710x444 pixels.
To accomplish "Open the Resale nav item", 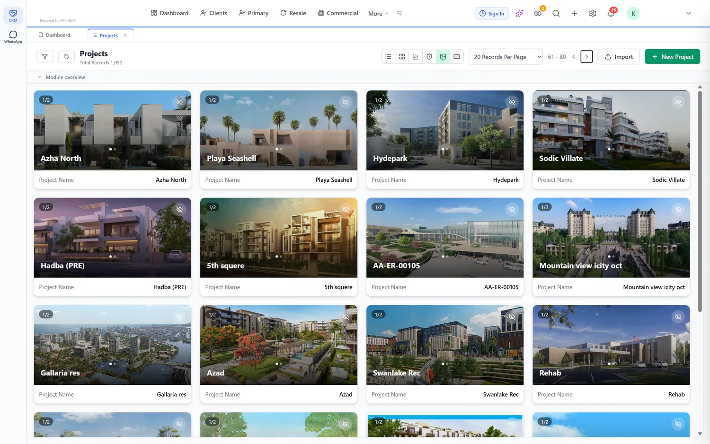I will click(x=293, y=13).
